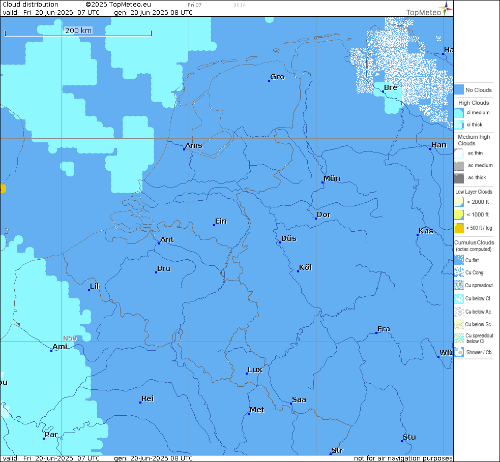Click the Cu flat legend icon
Viewport: 500px width, 462px height.
click(x=459, y=260)
